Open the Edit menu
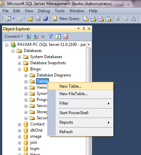 [x=17, y=11]
